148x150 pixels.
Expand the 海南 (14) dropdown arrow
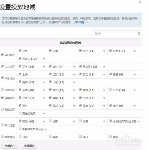pos(74,98)
